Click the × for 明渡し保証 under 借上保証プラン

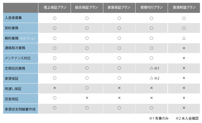pos(55,88)
